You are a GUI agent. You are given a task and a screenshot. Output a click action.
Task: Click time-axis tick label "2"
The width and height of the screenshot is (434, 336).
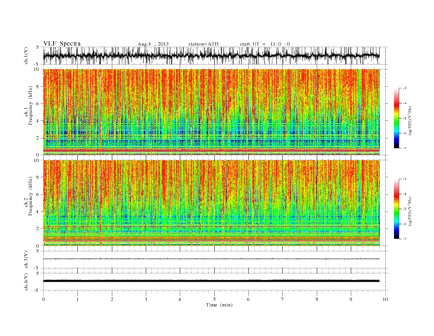coord(112,299)
